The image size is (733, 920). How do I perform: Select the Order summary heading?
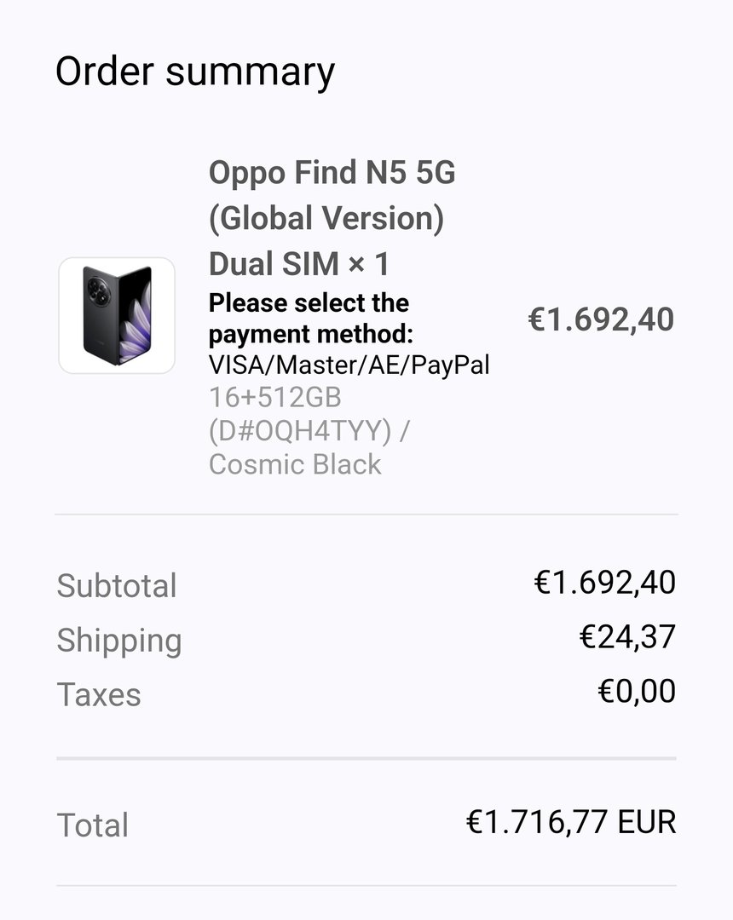click(x=195, y=72)
